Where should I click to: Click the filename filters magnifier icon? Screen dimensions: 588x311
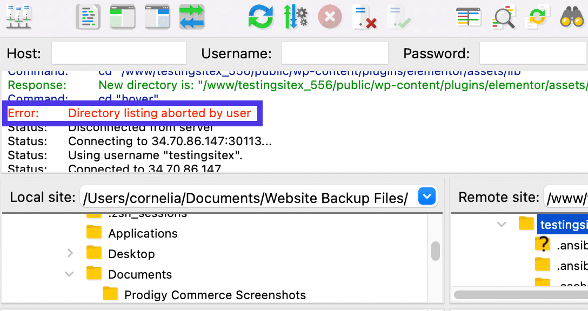(x=503, y=17)
